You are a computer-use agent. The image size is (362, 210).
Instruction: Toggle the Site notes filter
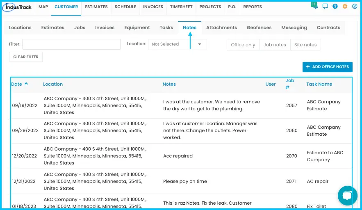305,45
